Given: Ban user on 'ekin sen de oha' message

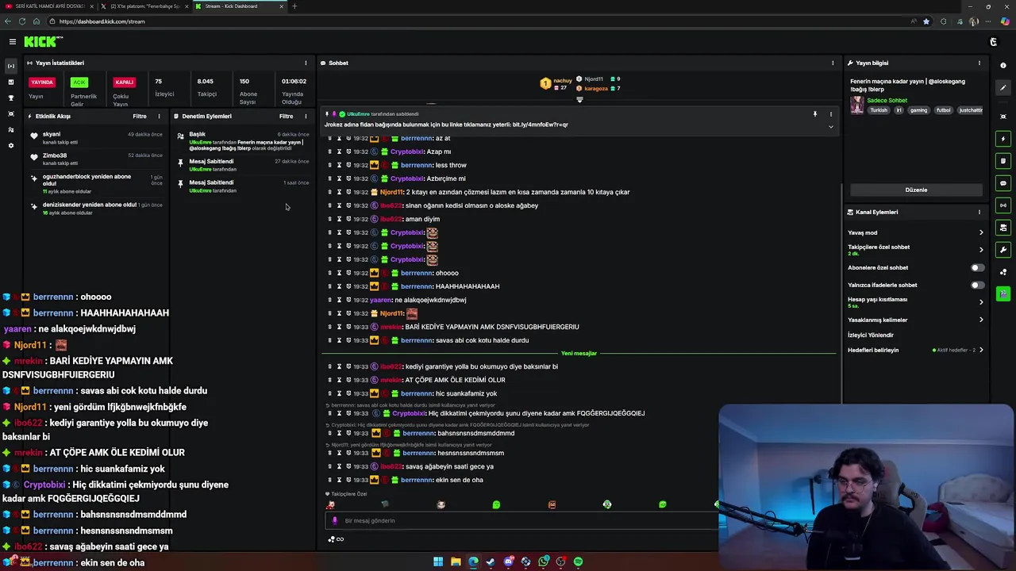Looking at the screenshot, I should [x=348, y=480].
